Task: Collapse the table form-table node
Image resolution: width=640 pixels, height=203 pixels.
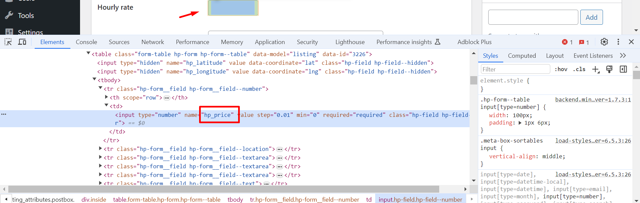Action: 88,53
